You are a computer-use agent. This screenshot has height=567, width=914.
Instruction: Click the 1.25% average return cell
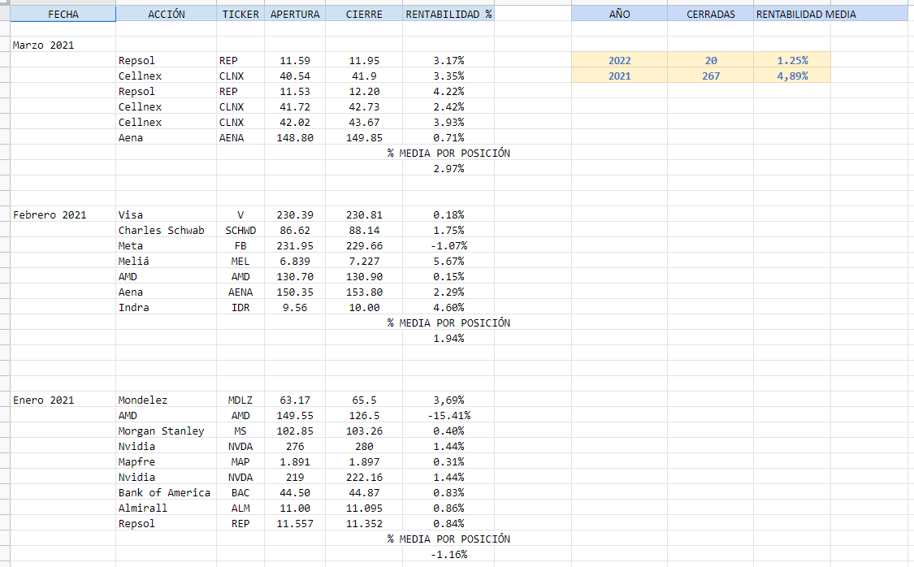[792, 61]
